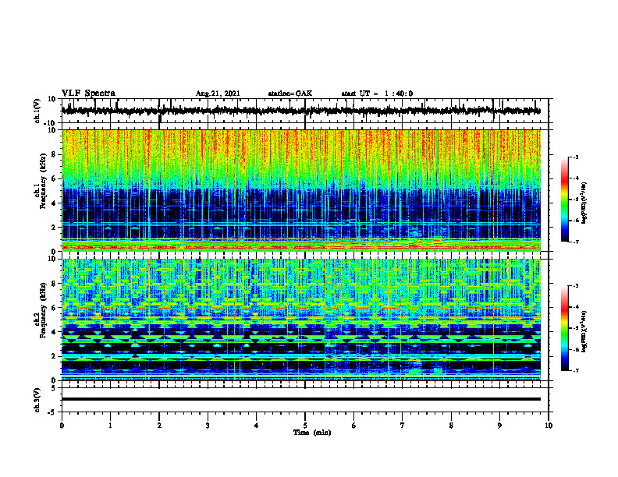
Task: Click the ch.1 black waveform trace
Action: [x=300, y=111]
